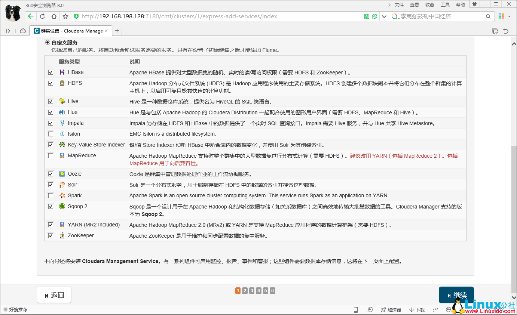Click the Sqoop 2 green icon
517x315 pixels.
tap(62, 206)
